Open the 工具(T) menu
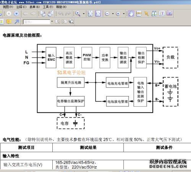191x172 pixels. point(48,7)
